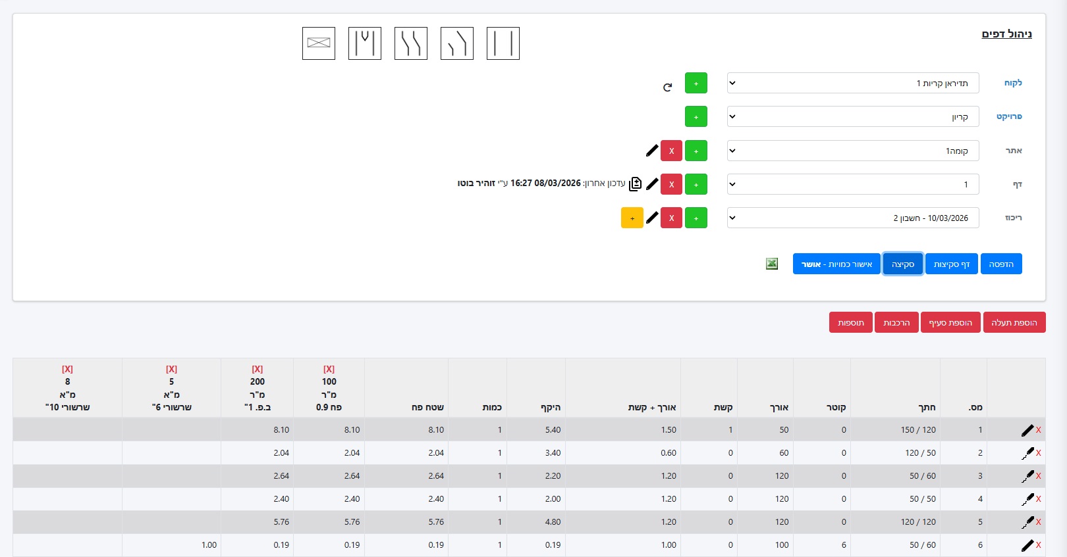Click the yellow plus button in ריכוז row
The height and width of the screenshot is (557, 1067).
632,218
